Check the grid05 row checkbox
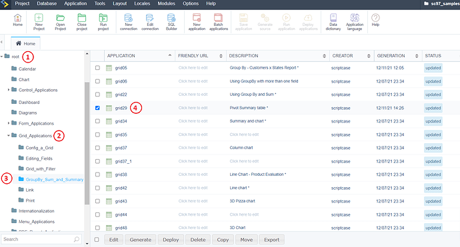The height and width of the screenshot is (247, 460). tap(97, 68)
